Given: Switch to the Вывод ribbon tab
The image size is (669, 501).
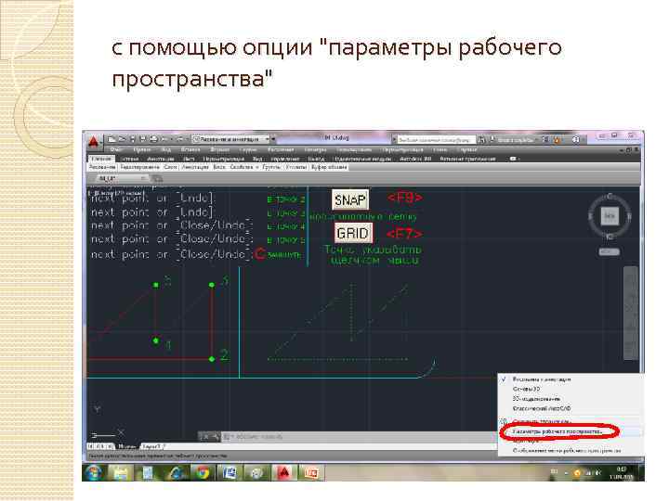Looking at the screenshot, I should 316,159.
